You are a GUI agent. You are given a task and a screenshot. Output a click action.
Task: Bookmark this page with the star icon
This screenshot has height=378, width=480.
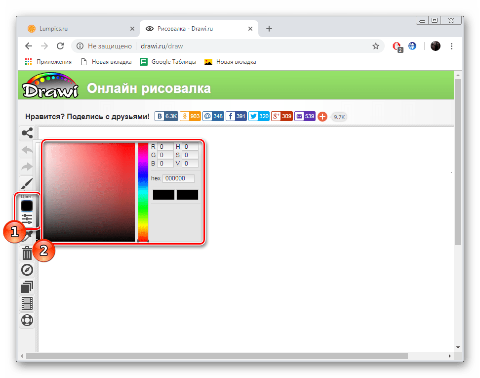[x=375, y=46]
